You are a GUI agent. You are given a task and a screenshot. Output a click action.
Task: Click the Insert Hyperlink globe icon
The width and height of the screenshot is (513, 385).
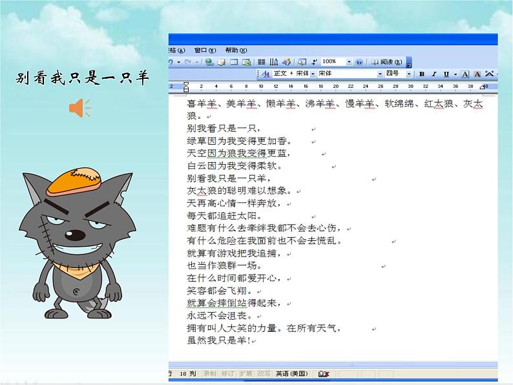tap(209, 62)
